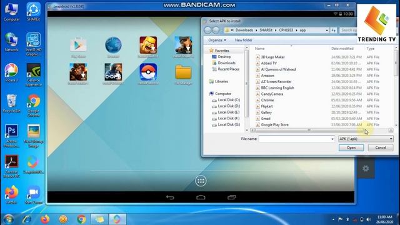Open APK file type filter dropdown
This screenshot has width=400, height=225.
(x=366, y=139)
